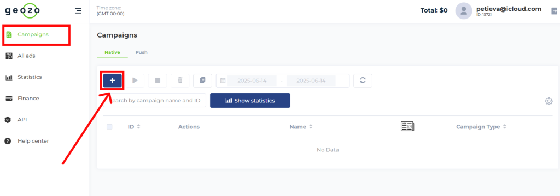Click the No Data message
The width and height of the screenshot is (560, 196).
(x=328, y=150)
